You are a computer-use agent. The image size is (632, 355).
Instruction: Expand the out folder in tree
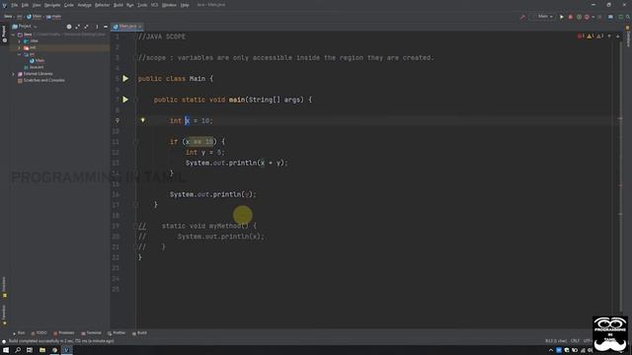click(x=20, y=47)
